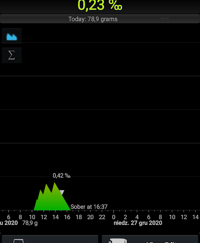Image resolution: width=200 pixels, height=243 pixels.
Task: Tap the wine glass drink button
Action: pyautogui.click(x=50, y=239)
